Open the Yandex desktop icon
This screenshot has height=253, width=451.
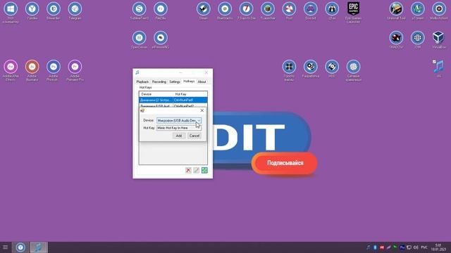(32, 11)
